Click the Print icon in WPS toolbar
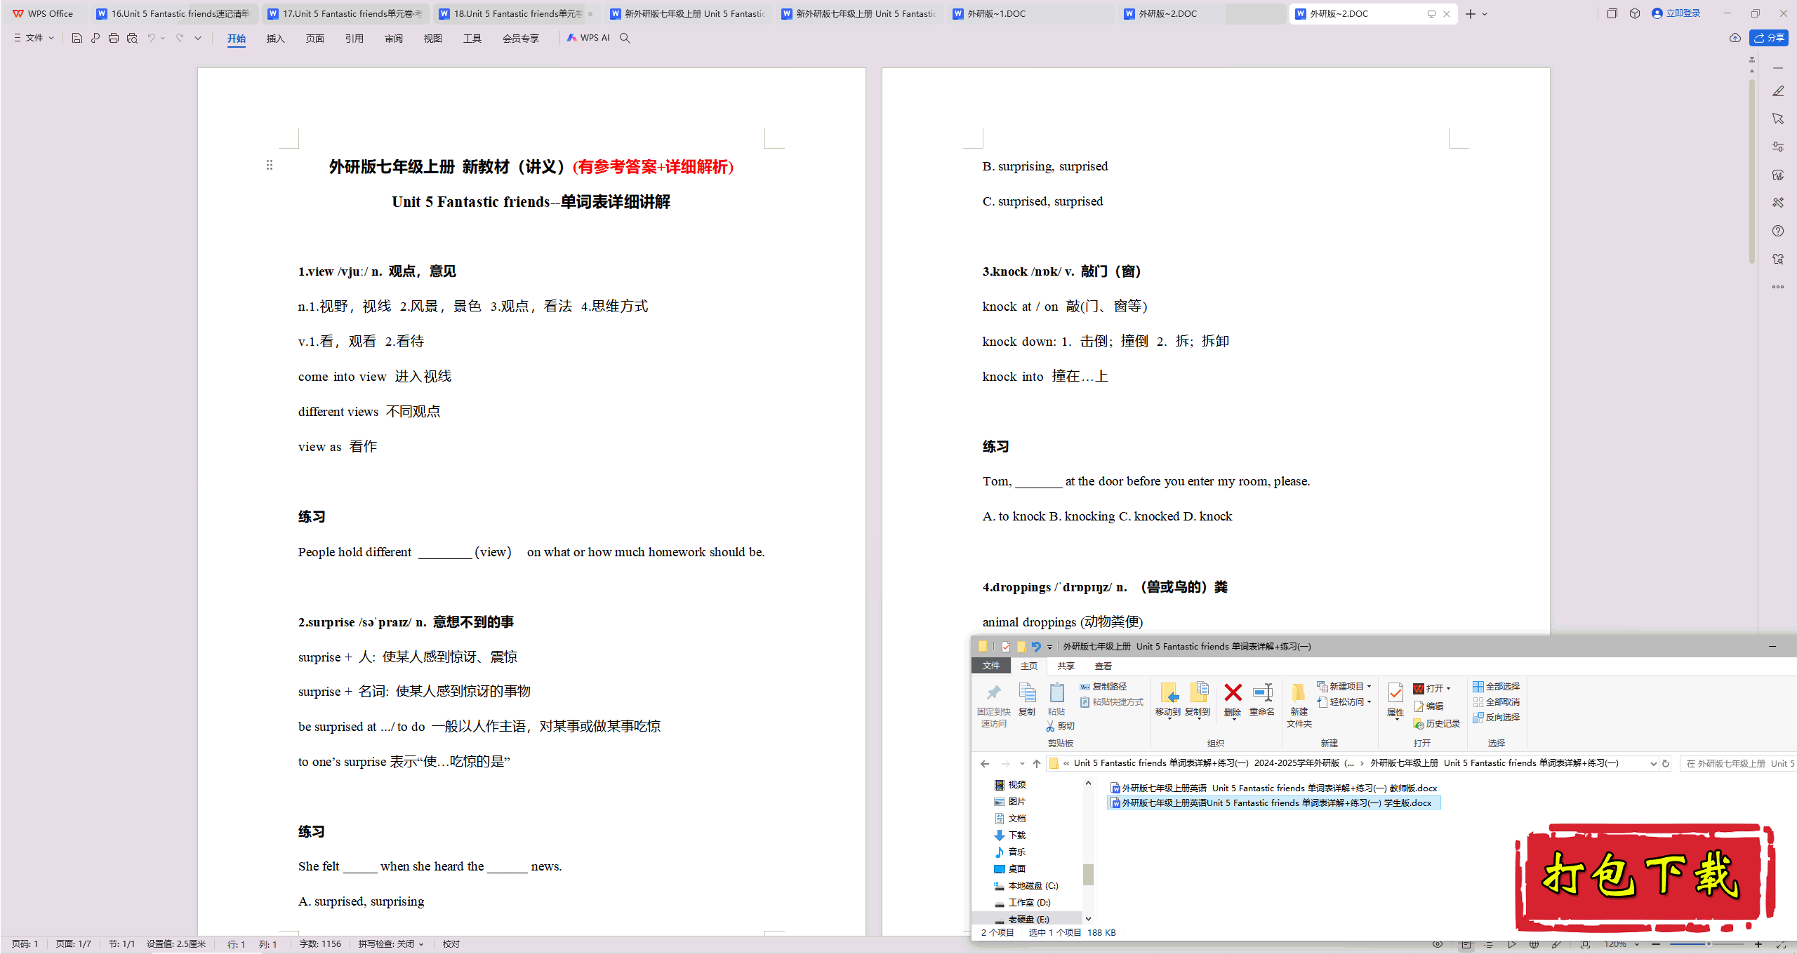This screenshot has width=1797, height=954. click(114, 38)
